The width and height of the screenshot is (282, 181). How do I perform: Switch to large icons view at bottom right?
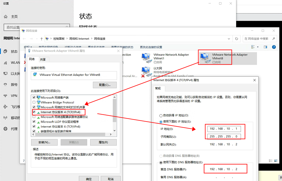276,161
